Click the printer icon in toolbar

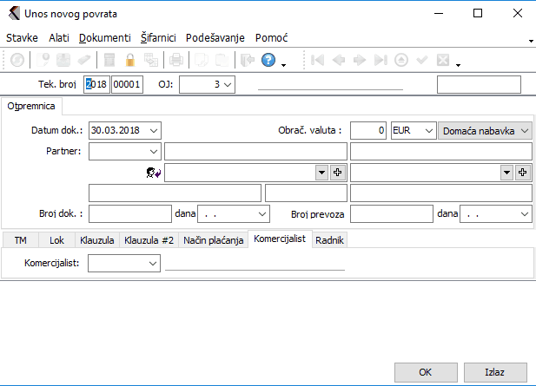pos(176,60)
